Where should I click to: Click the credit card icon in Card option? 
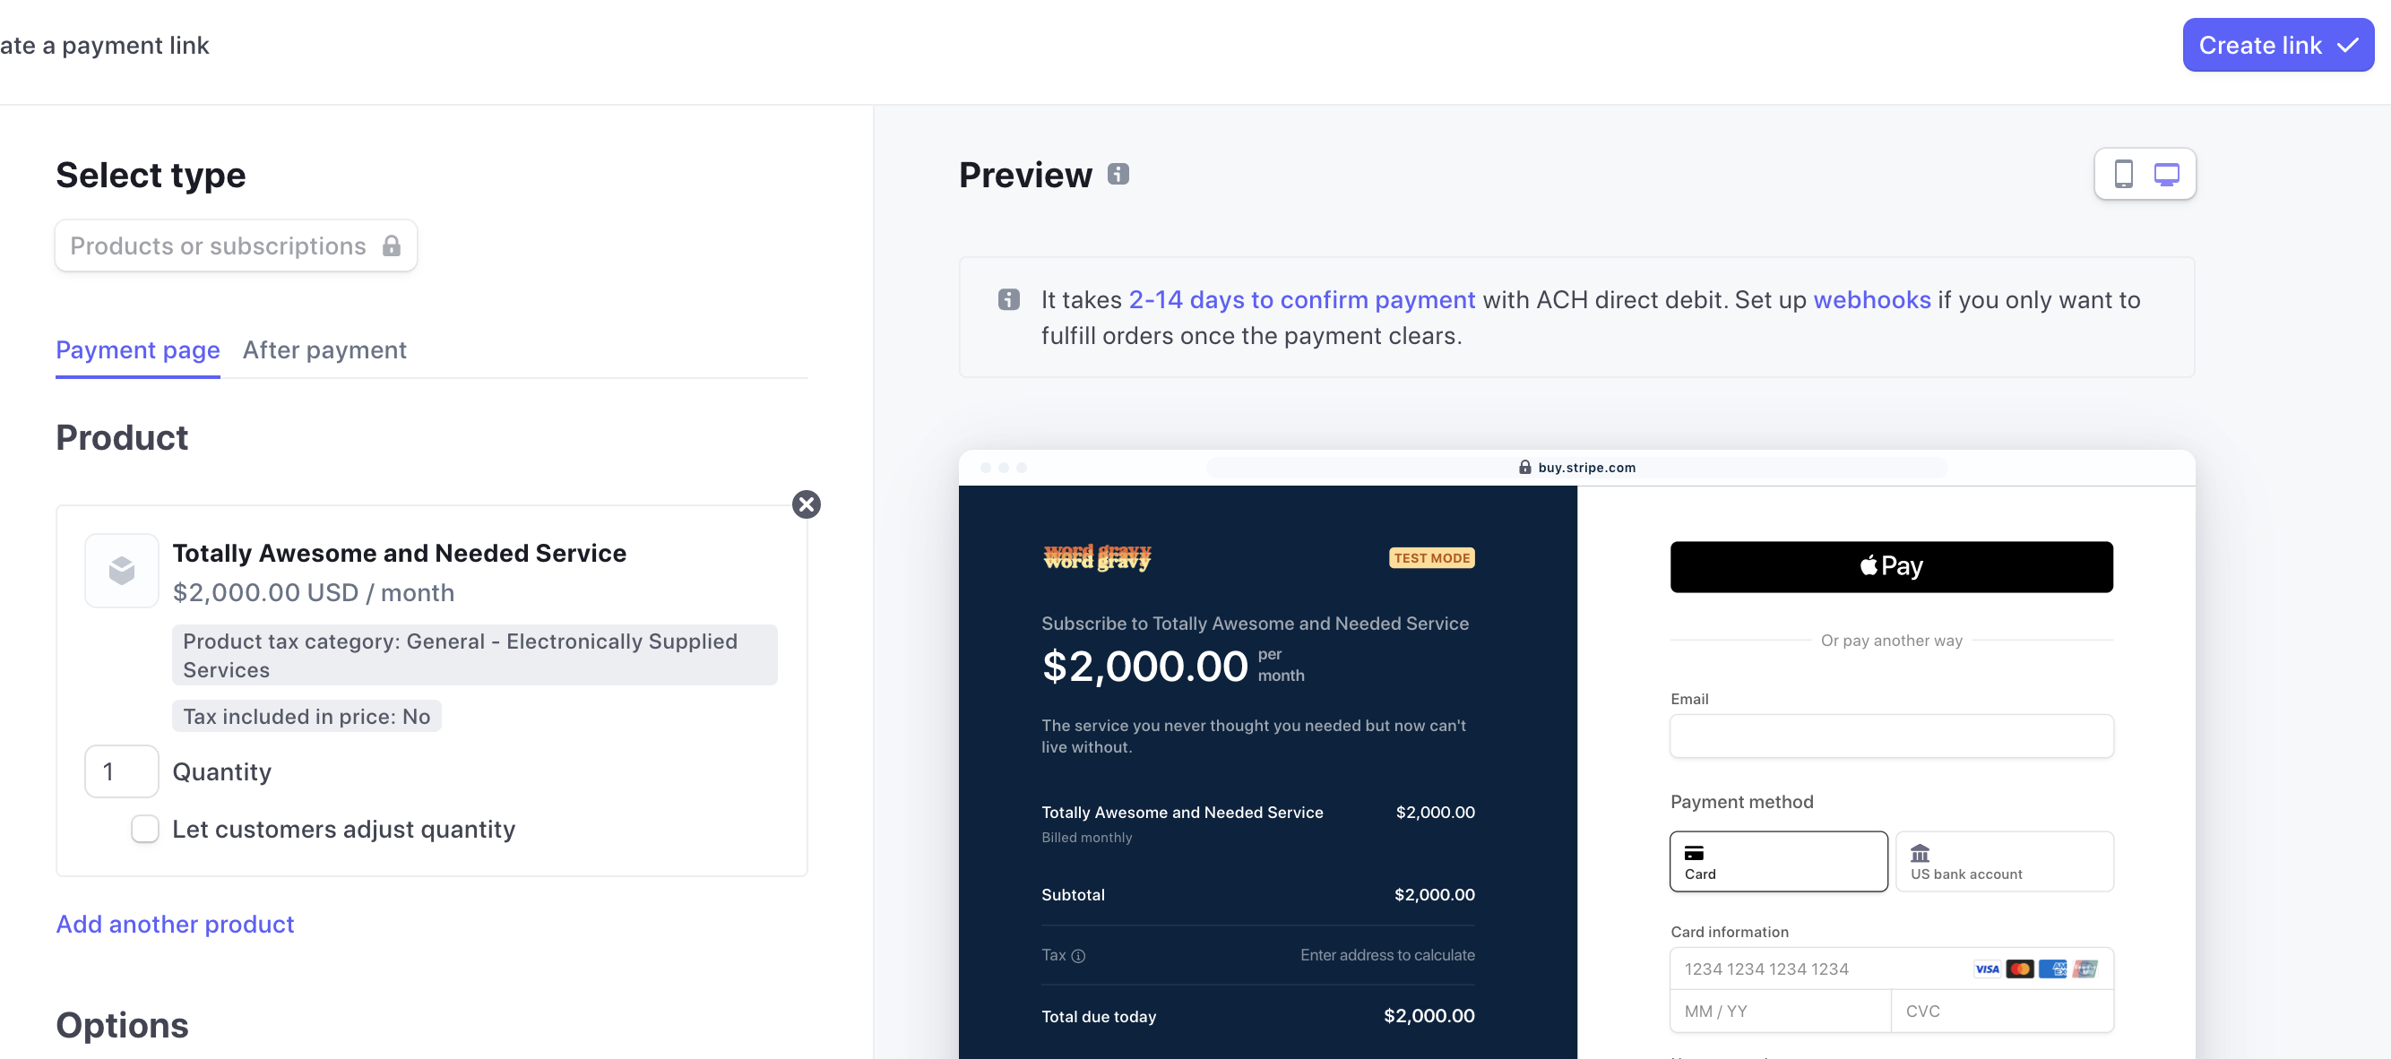click(x=1694, y=853)
